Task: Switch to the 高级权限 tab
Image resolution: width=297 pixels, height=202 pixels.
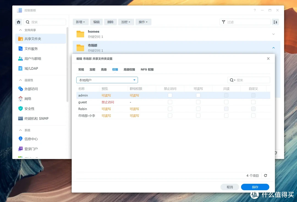Action: pos(129,70)
